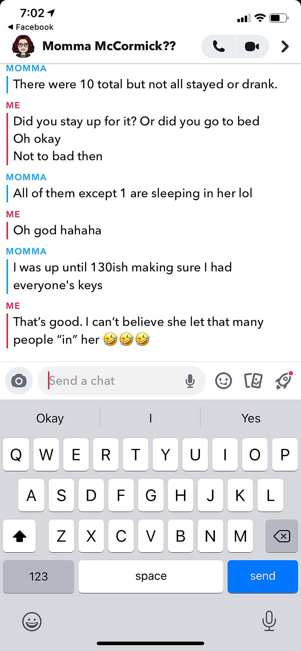Tap the blue send button
301x651 pixels.
[263, 577]
